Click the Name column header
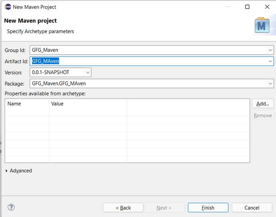Screen dimensions: 276x217 pos(14,104)
